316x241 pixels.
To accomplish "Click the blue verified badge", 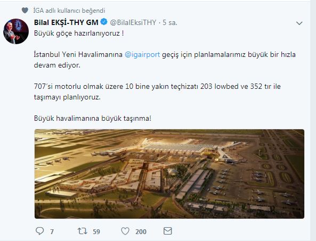I will coord(104,22).
